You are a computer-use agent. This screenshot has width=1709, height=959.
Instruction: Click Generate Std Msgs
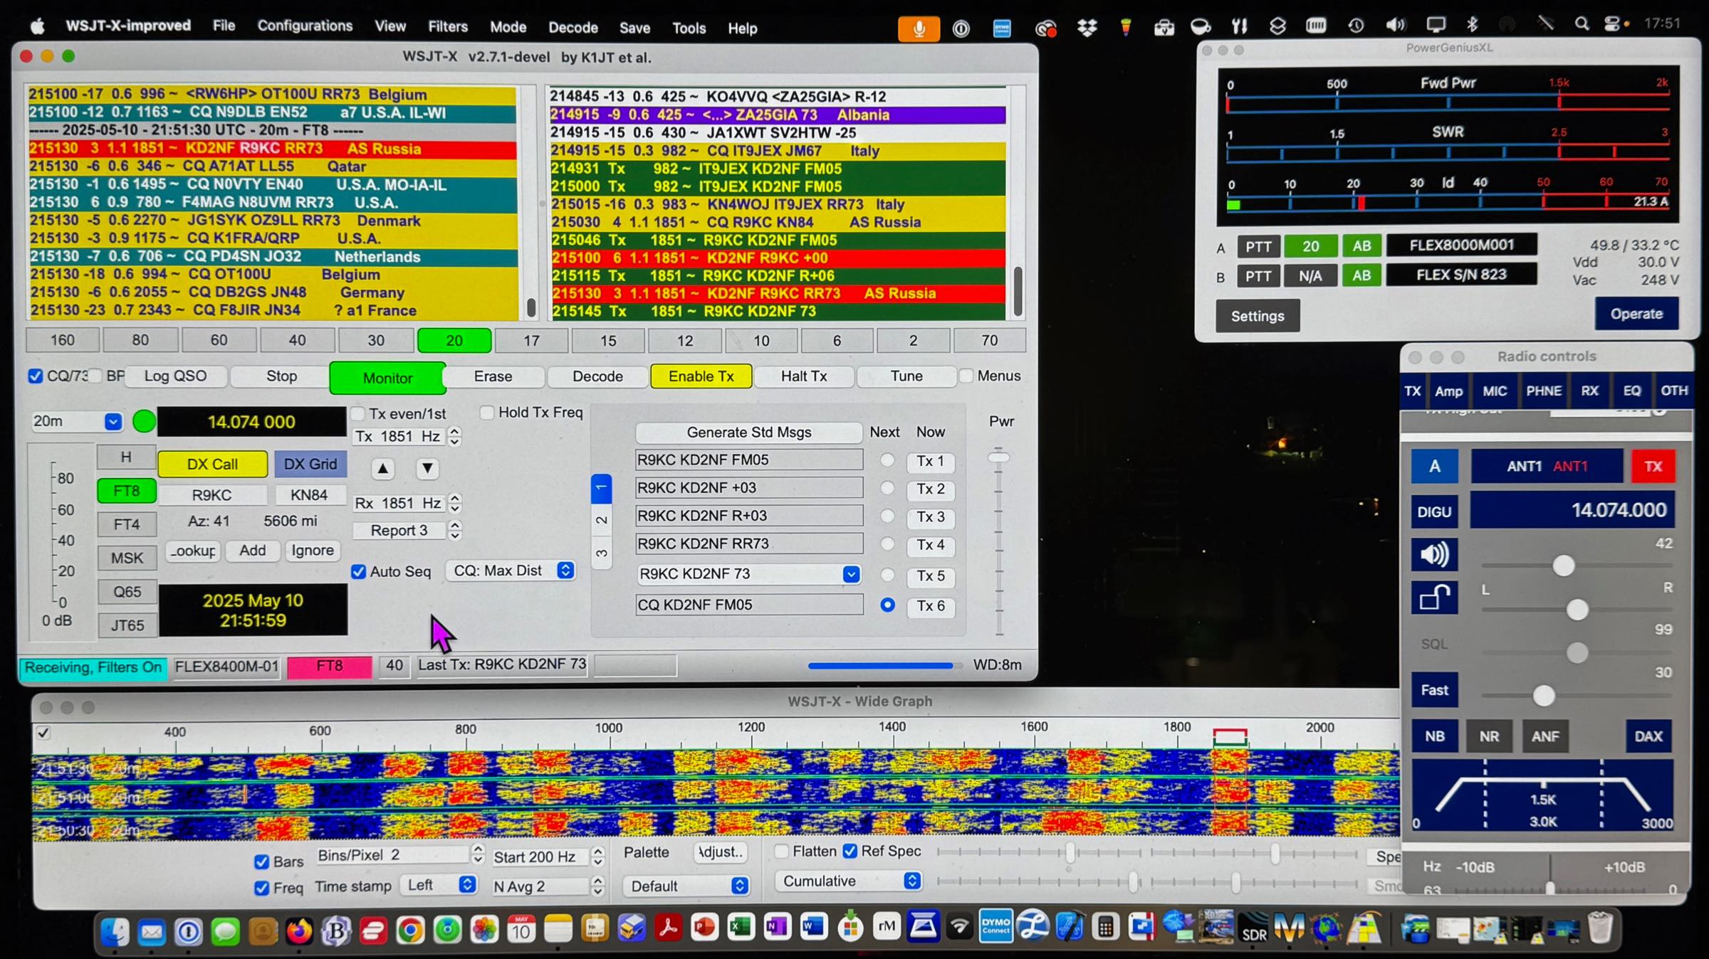pyautogui.click(x=748, y=433)
